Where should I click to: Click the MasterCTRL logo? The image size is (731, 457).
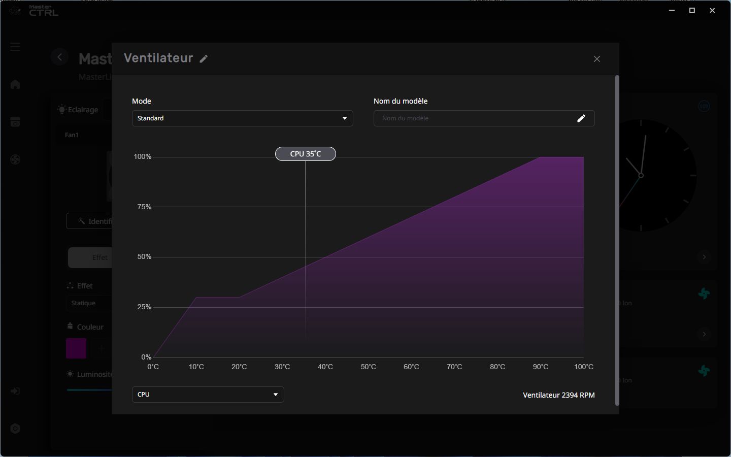tap(35, 11)
